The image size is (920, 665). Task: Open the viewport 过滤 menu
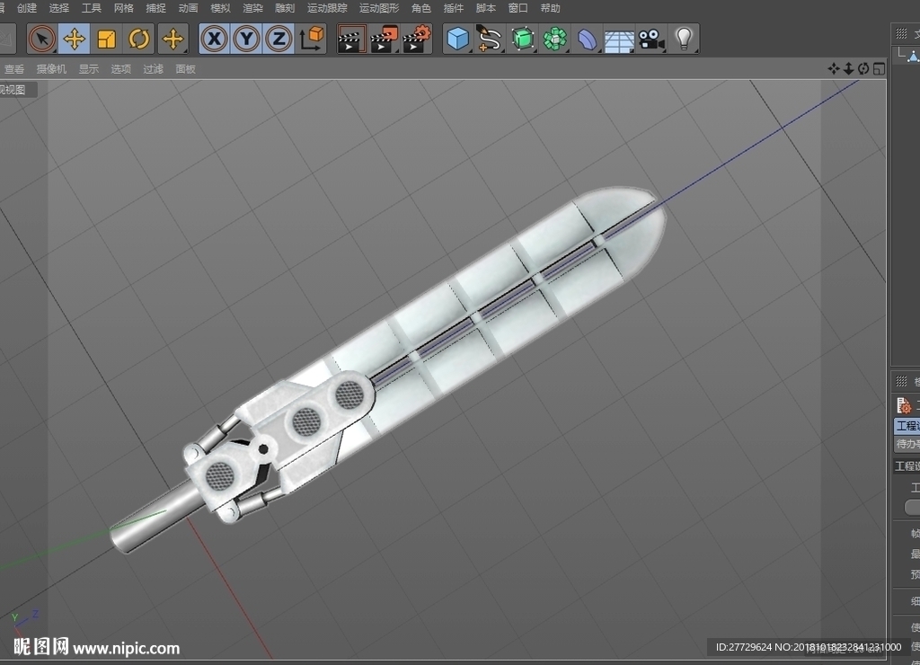click(153, 69)
